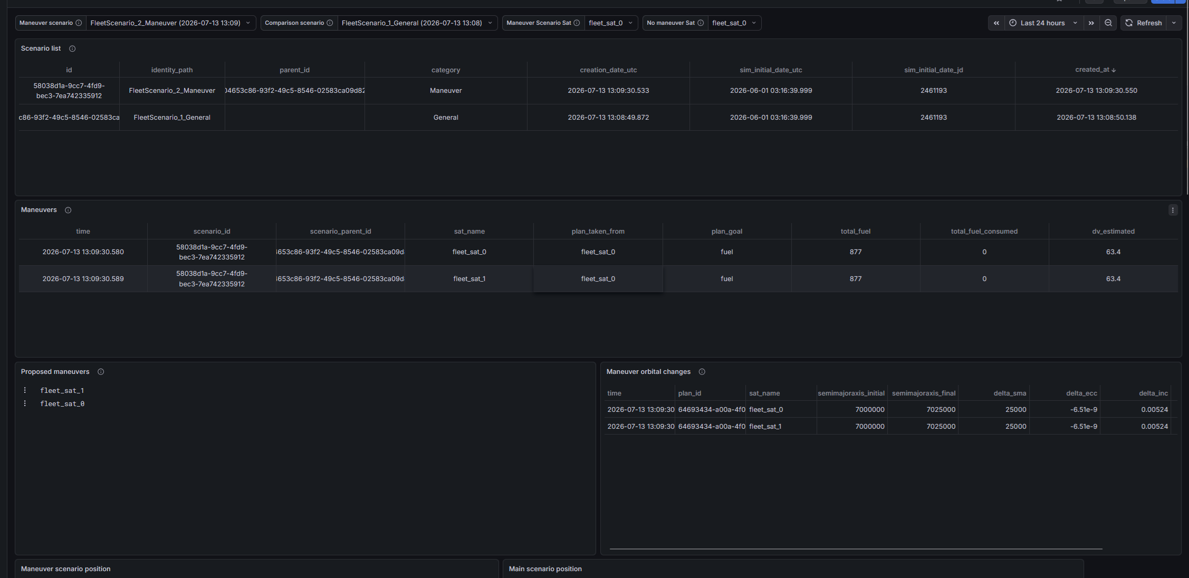Click No maneuver Sat info icon
1189x578 pixels.
coord(701,23)
